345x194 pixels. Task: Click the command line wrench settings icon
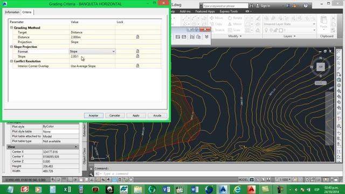pos(91,175)
